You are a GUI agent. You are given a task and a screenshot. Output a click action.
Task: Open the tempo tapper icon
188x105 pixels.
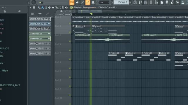172,2
